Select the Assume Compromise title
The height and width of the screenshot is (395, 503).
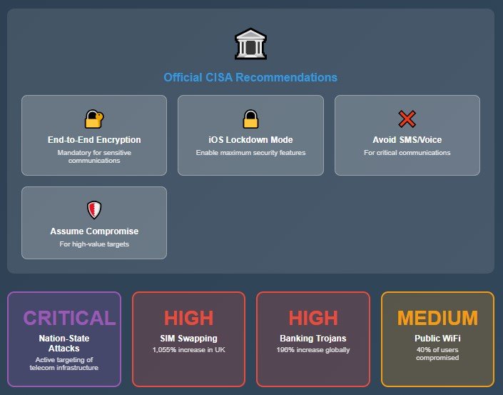click(x=94, y=231)
